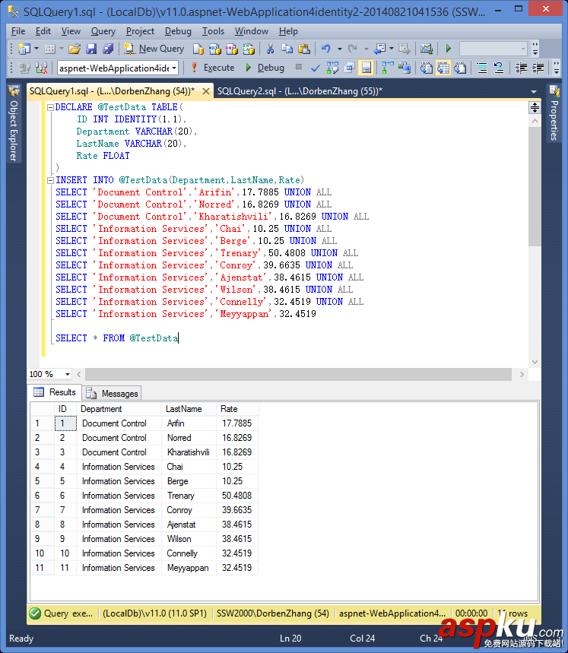
Task: Click the Analysis Services MDX Query icon
Action: [x=215, y=49]
